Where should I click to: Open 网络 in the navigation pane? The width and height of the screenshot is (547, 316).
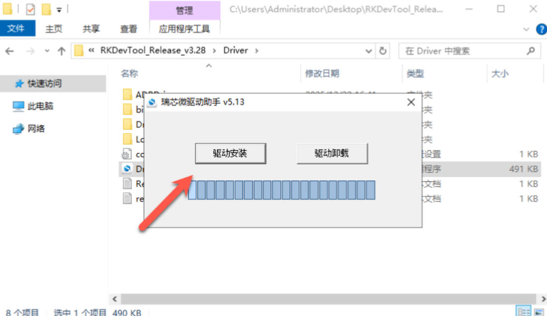[36, 129]
